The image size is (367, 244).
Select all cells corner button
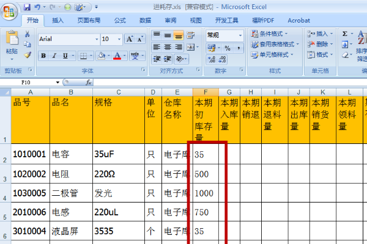(6, 92)
